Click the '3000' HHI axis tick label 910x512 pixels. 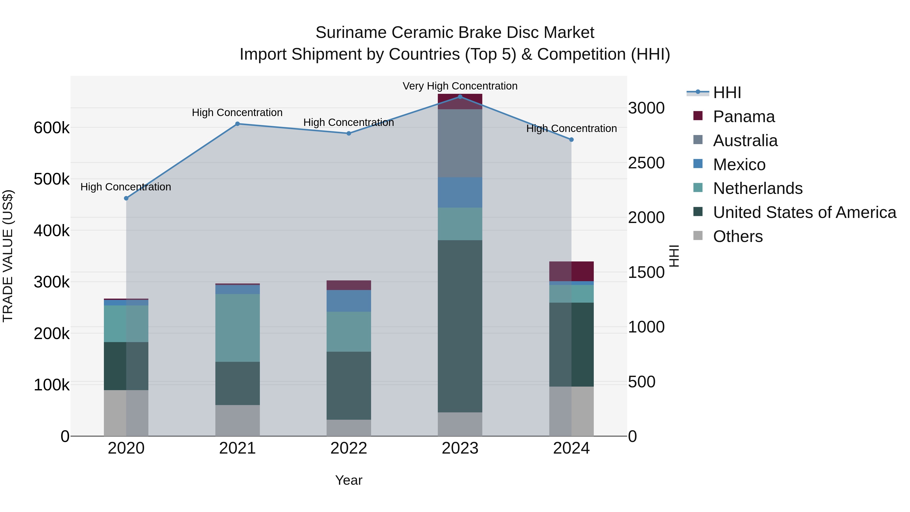[646, 108]
